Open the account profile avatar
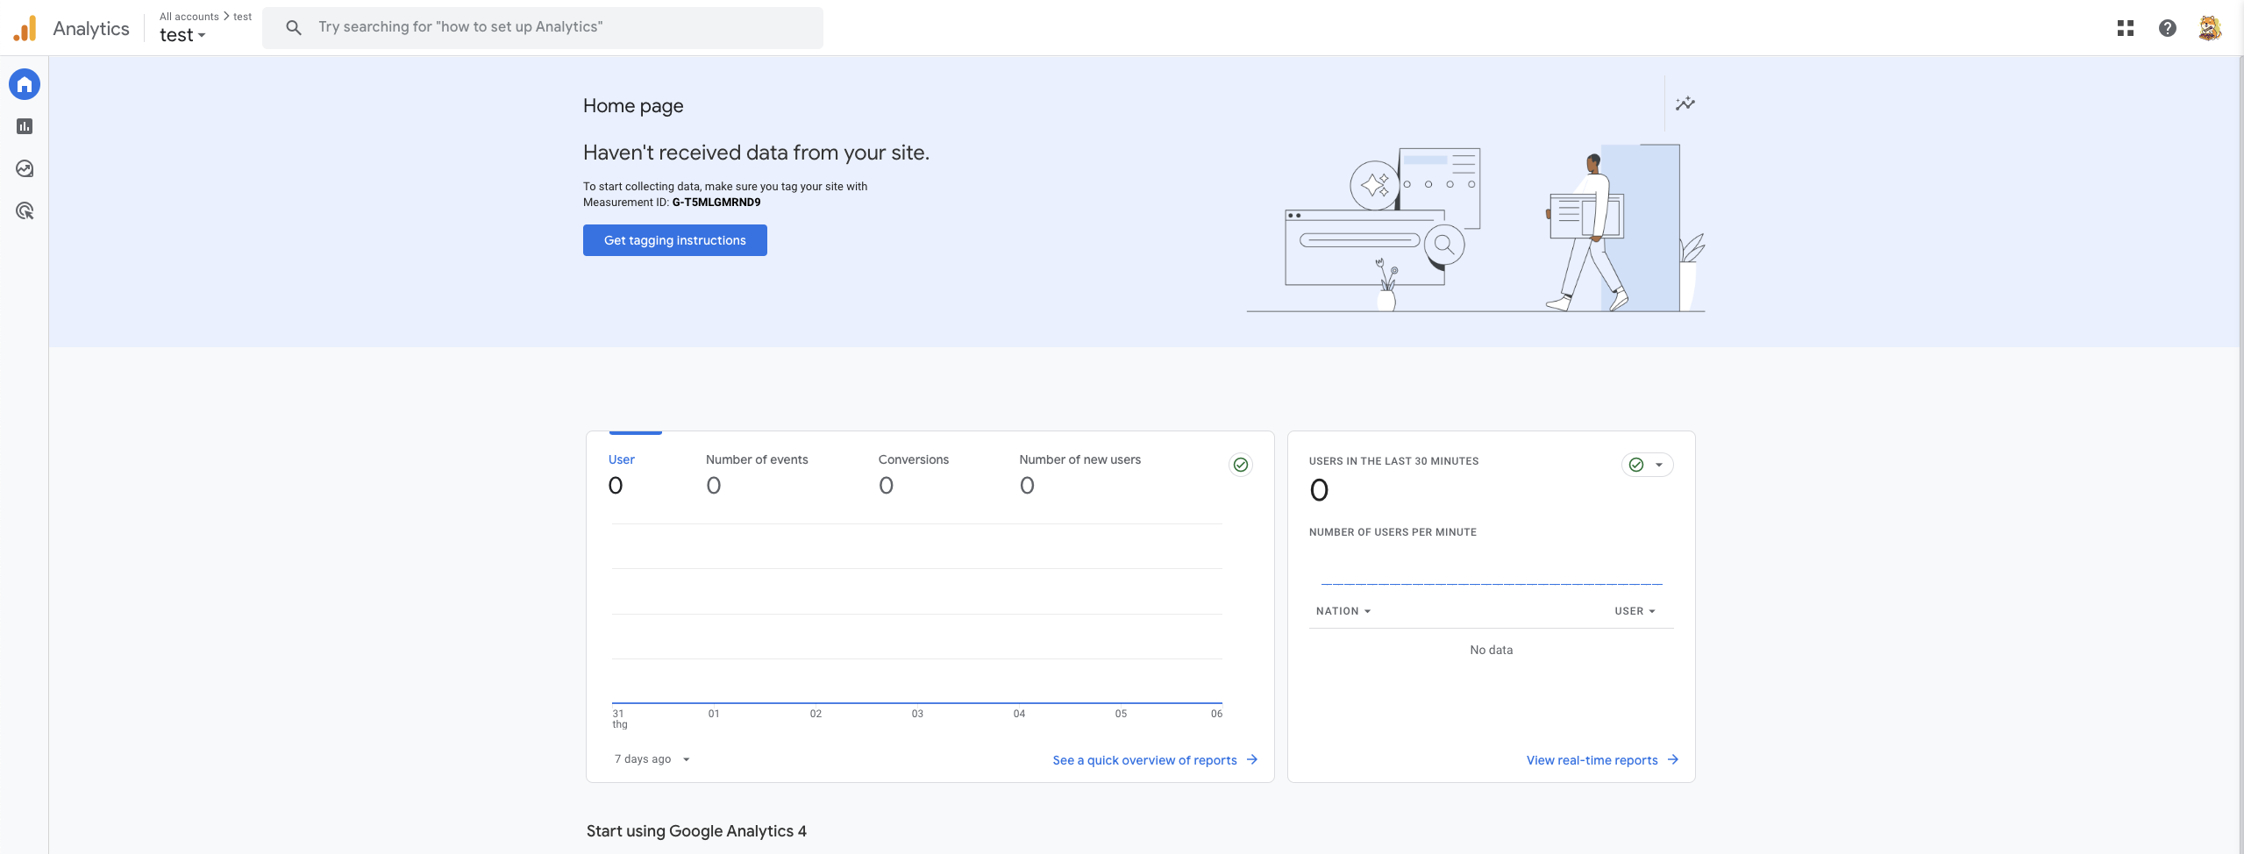 point(2210,28)
